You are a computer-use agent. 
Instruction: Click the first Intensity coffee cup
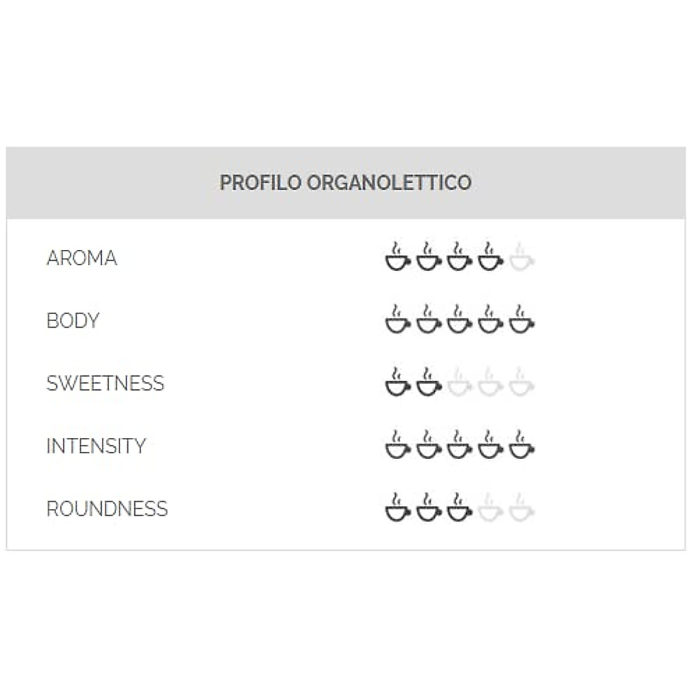[x=398, y=445]
